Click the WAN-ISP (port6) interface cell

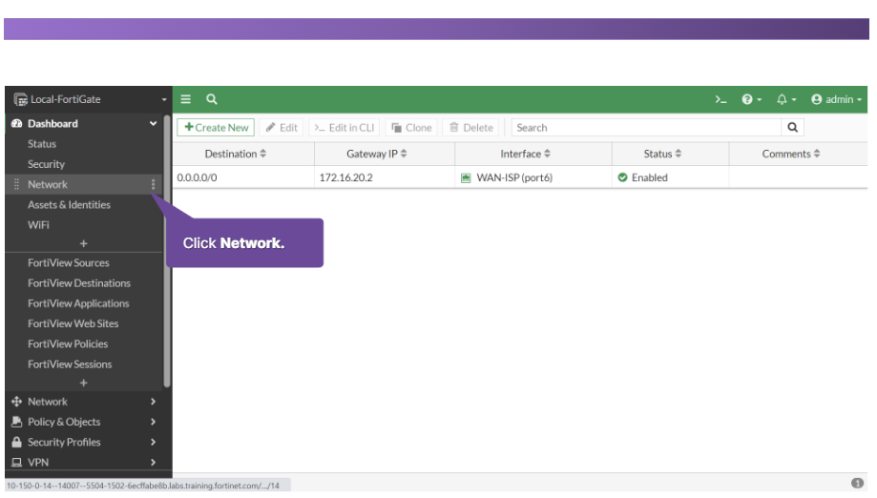coord(533,177)
